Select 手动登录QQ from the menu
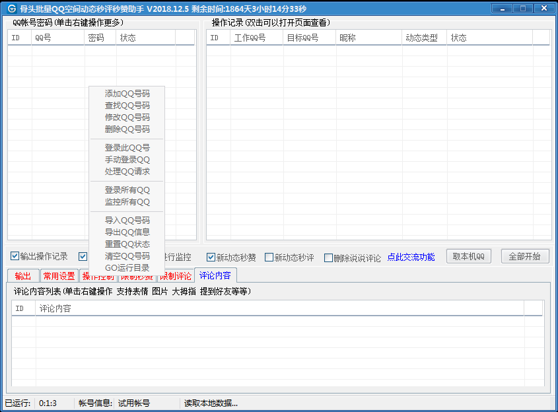 pos(127,160)
